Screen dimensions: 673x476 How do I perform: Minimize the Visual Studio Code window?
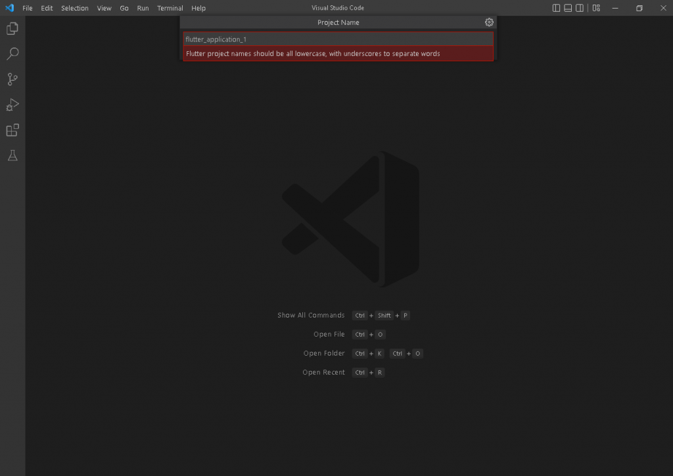[x=615, y=8]
